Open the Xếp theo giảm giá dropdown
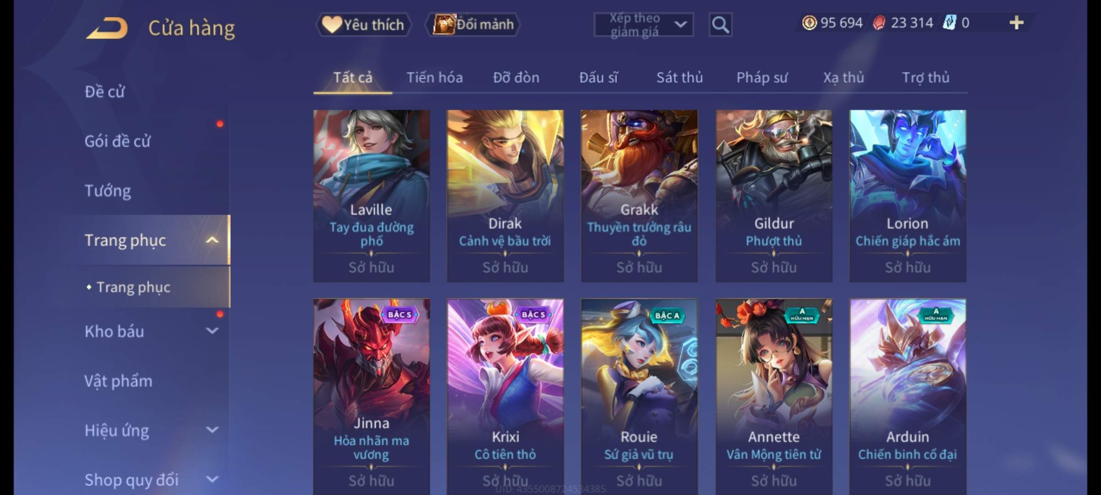 (x=644, y=25)
